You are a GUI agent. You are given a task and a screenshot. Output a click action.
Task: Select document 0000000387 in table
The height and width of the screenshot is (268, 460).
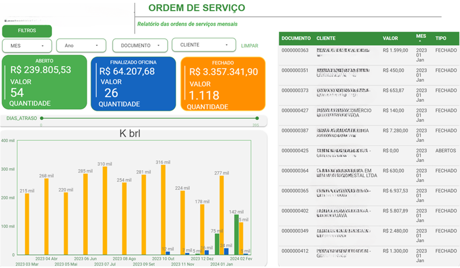click(295, 131)
